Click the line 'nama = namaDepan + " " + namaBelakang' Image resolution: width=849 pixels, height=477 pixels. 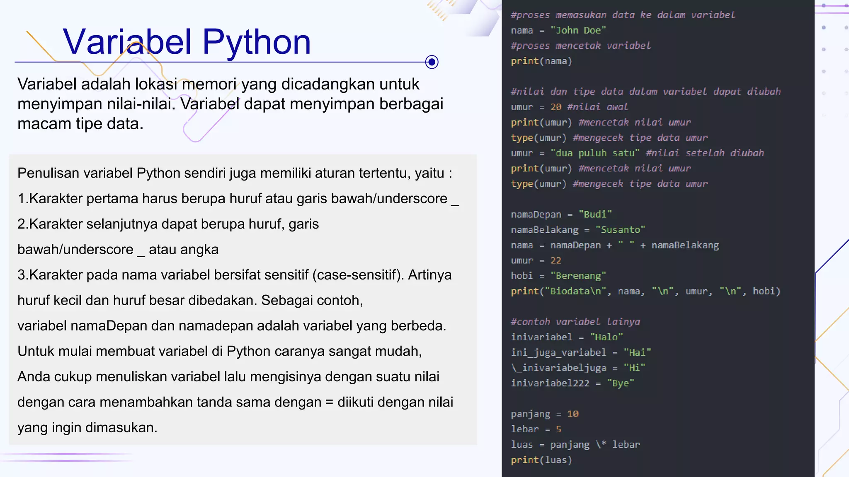pos(615,245)
